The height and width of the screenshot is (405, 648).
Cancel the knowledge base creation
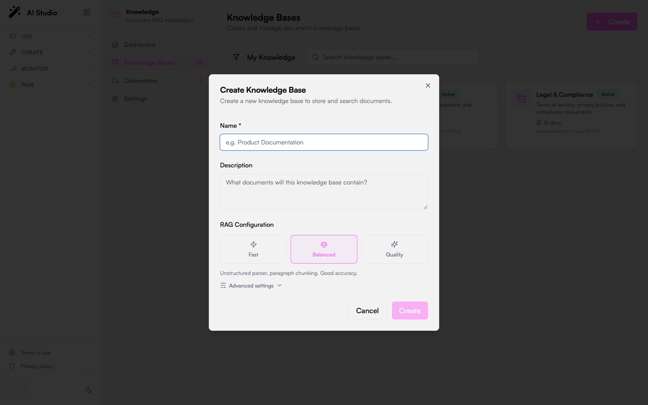(x=367, y=310)
